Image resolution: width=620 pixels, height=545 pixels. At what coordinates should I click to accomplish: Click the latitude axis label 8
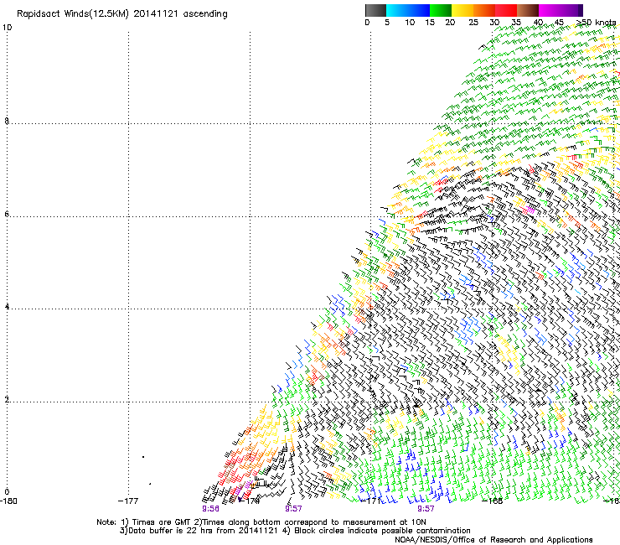(7, 121)
